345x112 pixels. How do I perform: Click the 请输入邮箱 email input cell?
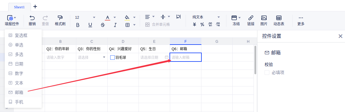(x=186, y=57)
